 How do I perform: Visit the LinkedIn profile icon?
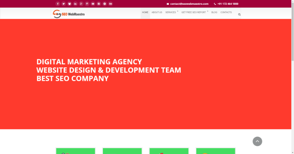(75, 4)
